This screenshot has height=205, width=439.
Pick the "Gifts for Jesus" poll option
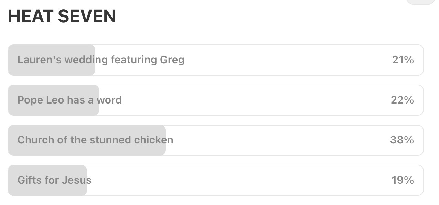215,180
